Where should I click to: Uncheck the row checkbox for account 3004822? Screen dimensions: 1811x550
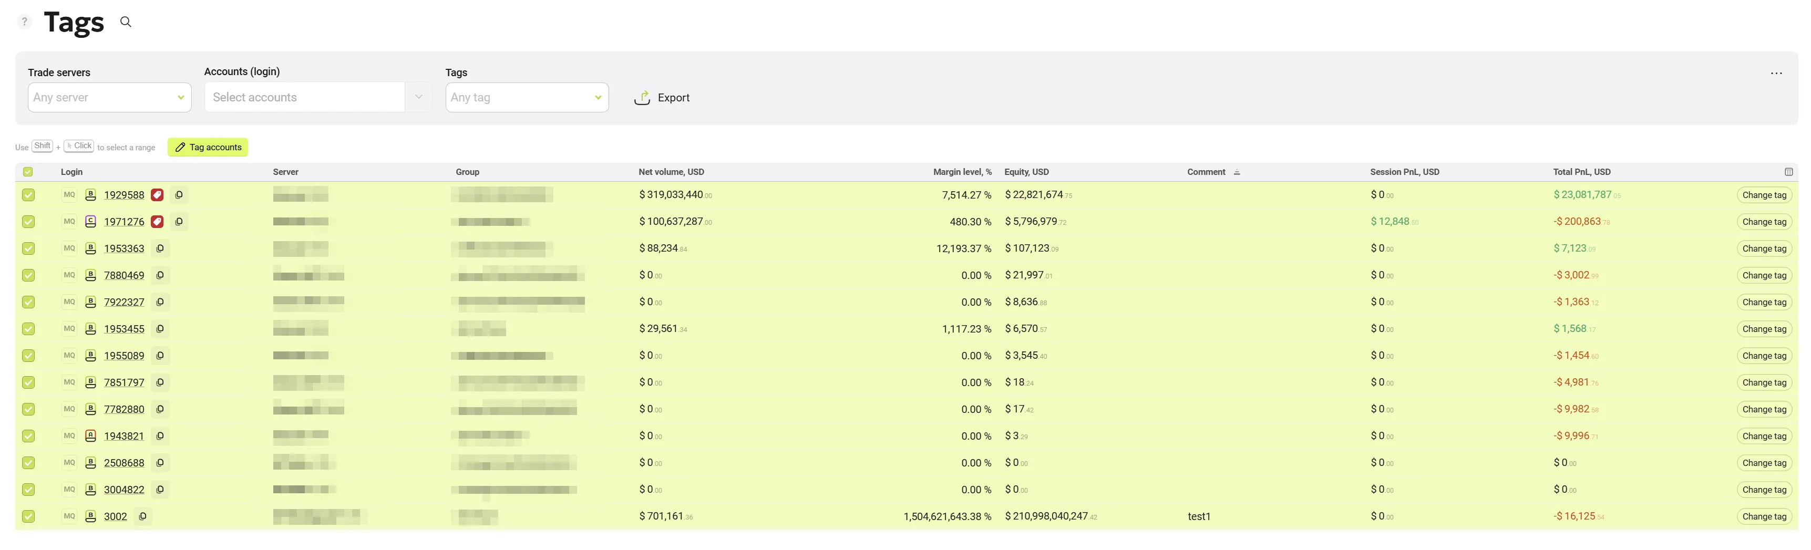(x=28, y=490)
